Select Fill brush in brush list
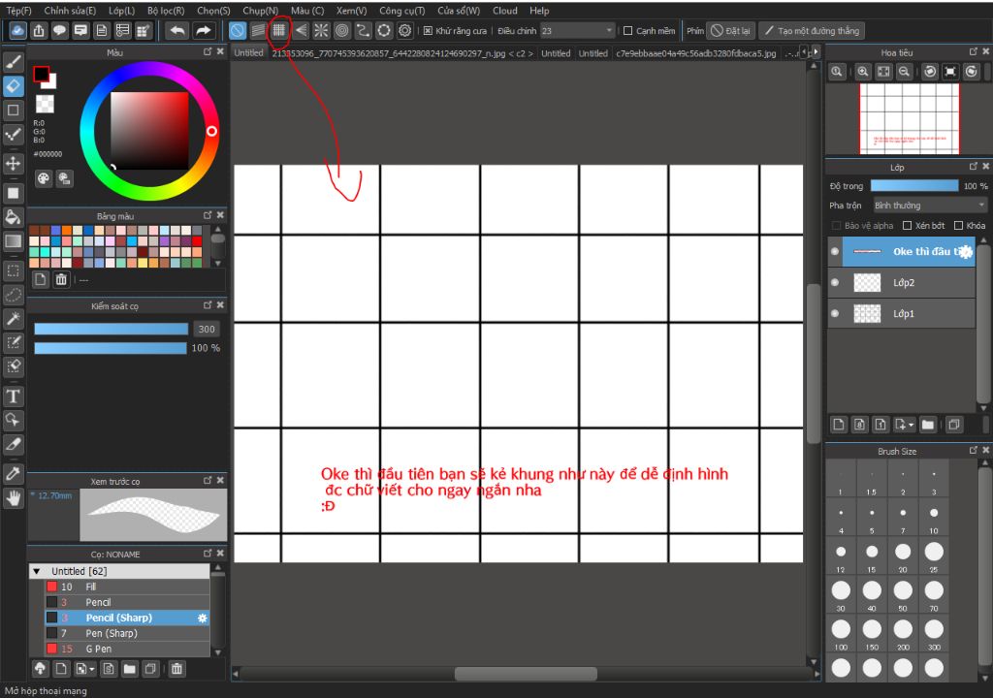 127,587
